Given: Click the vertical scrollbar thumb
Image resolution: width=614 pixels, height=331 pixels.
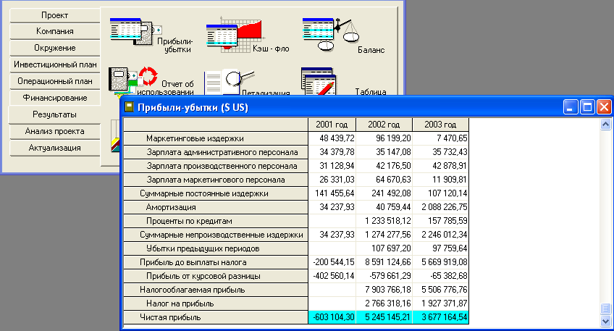Looking at the screenshot, I should pyautogui.click(x=605, y=309).
